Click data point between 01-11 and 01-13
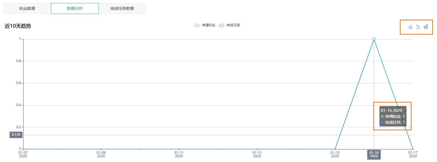This screenshot has height=162, width=437. 218,149
